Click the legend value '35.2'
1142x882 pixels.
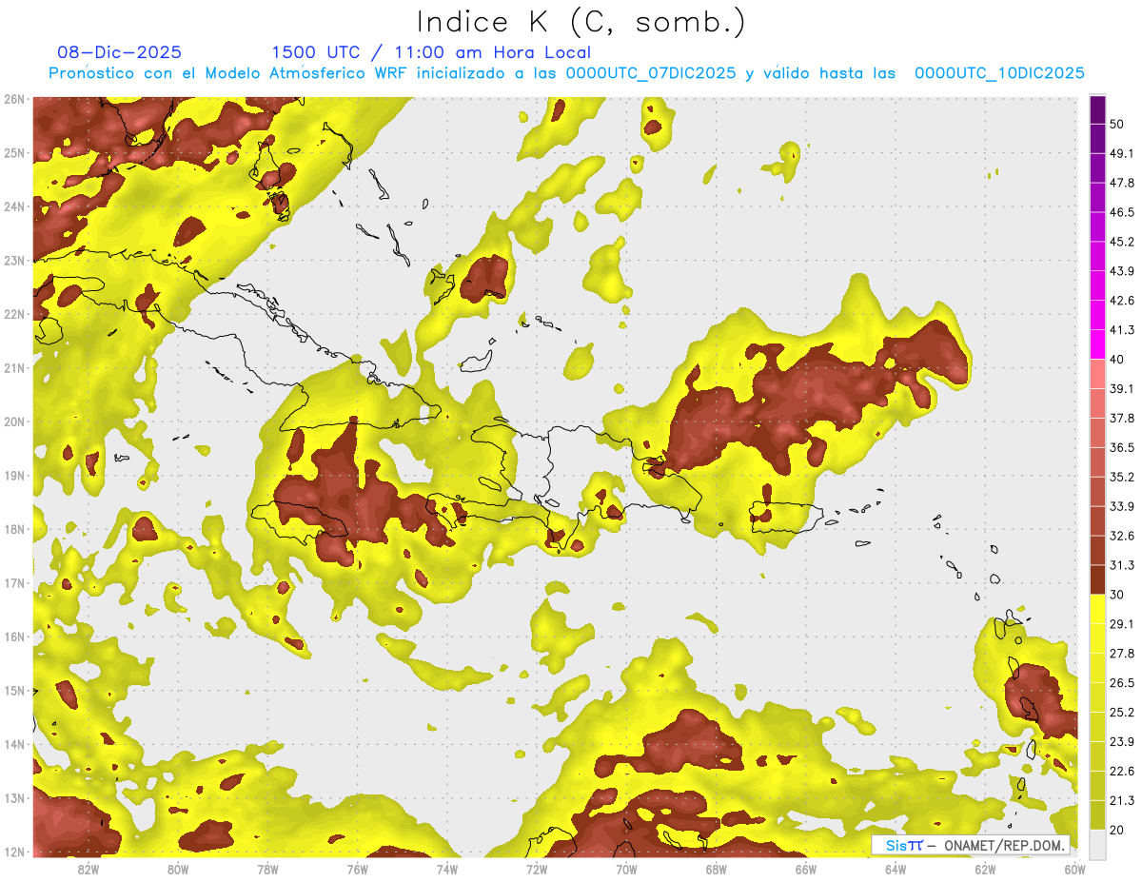pos(1122,477)
